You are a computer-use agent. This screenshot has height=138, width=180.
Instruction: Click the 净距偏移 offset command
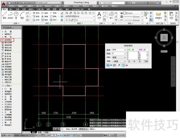tap(6, 67)
